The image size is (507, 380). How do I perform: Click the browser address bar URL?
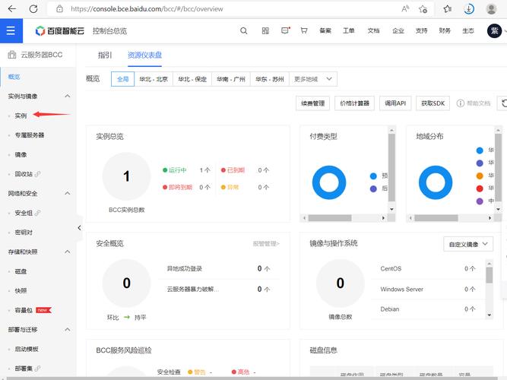(x=147, y=9)
